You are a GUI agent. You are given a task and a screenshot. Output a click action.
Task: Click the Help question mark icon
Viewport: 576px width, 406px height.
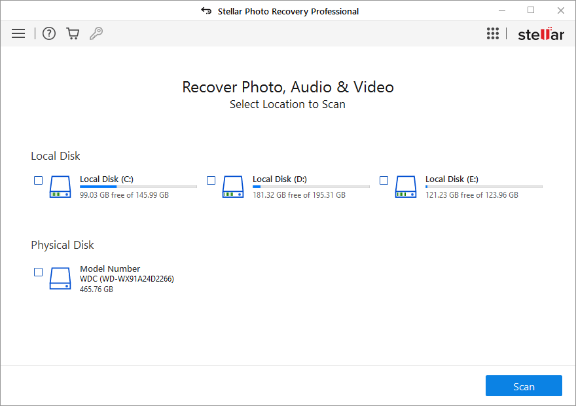[x=48, y=33]
